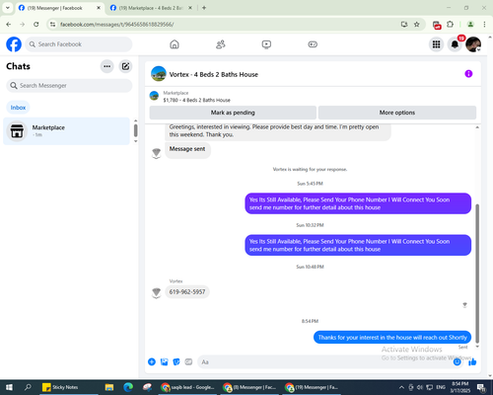493x395 pixels.
Task: Switch to the Marketplace - 4 Beds browser tab
Action: [x=151, y=8]
